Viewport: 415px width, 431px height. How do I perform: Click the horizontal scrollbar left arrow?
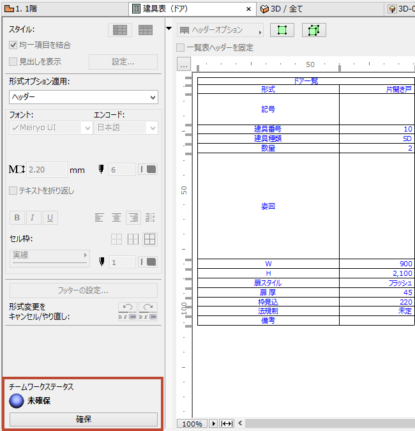coord(240,423)
